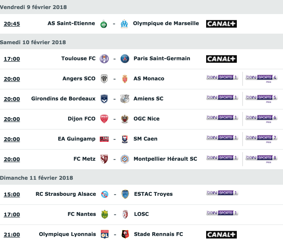This screenshot has height=243, width=283.
Task: Click the Samedi 10 février 2018 header
Action: 33,42
